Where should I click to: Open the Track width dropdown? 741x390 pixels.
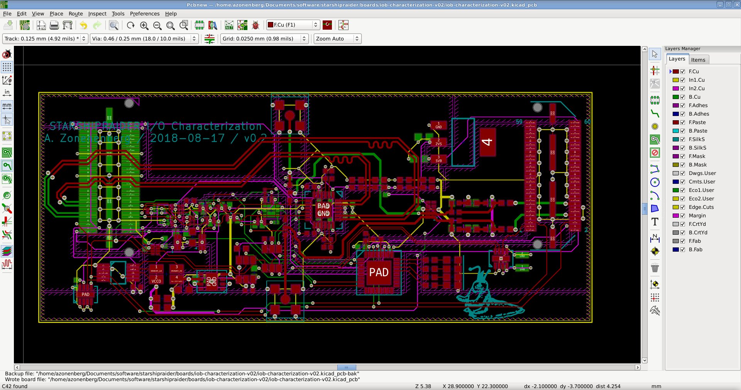pos(45,39)
